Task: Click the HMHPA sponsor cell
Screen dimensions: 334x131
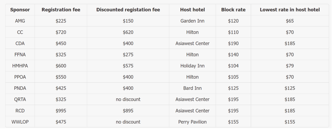Action: coord(20,66)
